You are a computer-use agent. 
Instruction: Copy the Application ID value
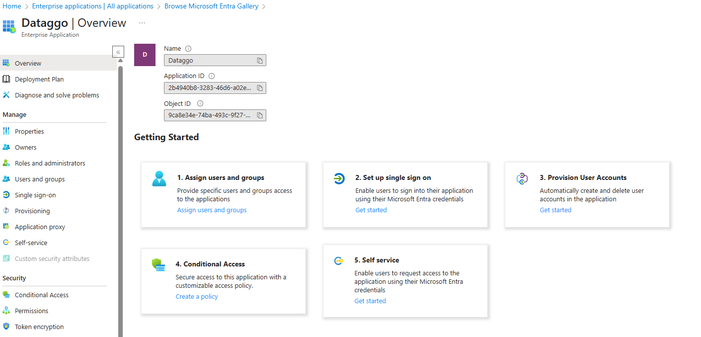[259, 87]
